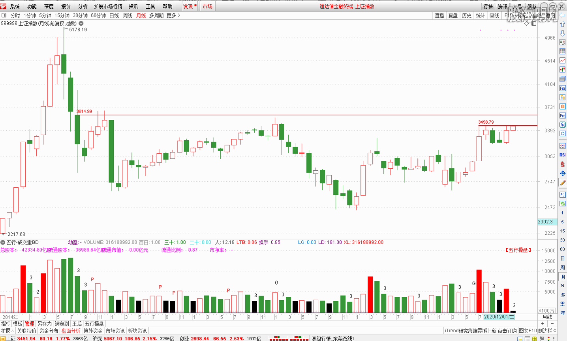Open the colored grid panel icon

563,51
